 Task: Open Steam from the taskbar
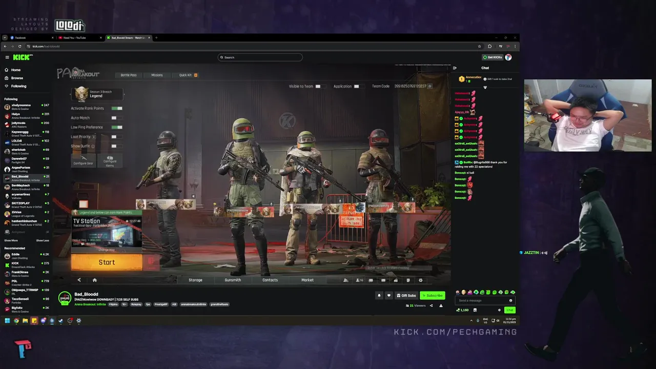pos(61,321)
